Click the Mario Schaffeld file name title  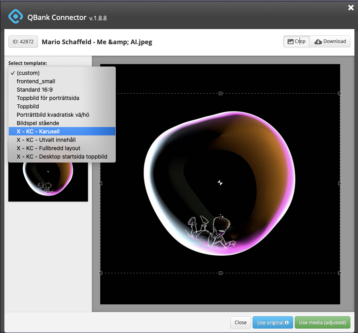click(x=97, y=42)
